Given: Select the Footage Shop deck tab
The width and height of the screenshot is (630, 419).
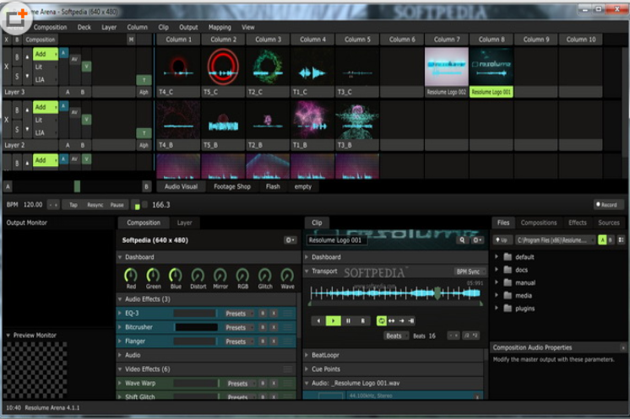Looking at the screenshot, I should click(x=232, y=187).
